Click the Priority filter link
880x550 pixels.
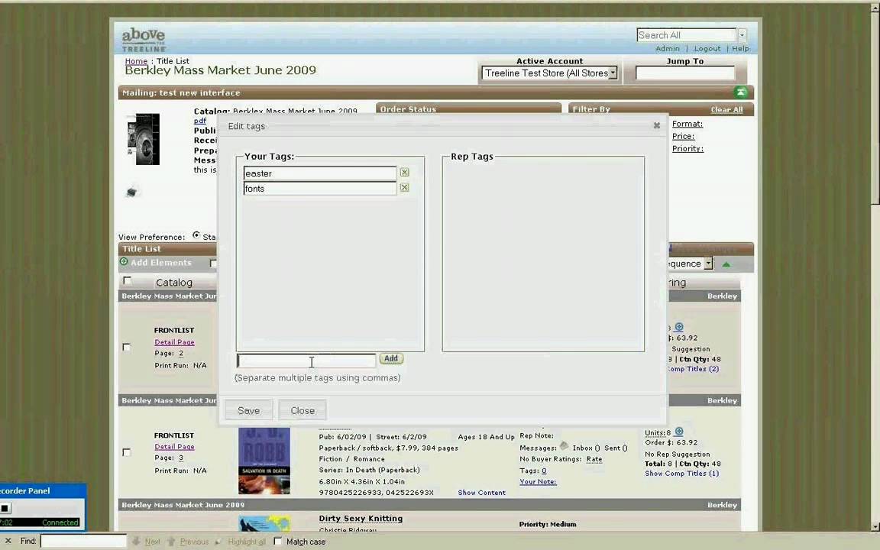tap(687, 149)
